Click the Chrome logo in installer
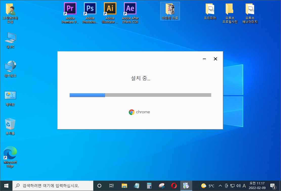The height and width of the screenshot is (191, 281). click(x=132, y=112)
